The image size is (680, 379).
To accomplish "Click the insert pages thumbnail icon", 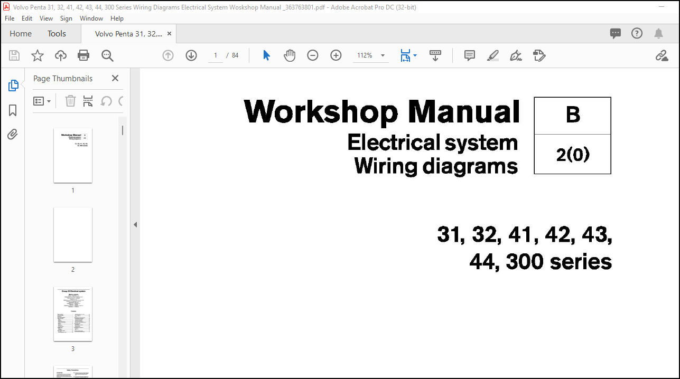I will coord(88,101).
